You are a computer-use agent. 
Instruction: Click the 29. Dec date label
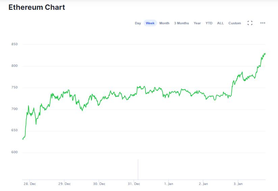coord(65,184)
